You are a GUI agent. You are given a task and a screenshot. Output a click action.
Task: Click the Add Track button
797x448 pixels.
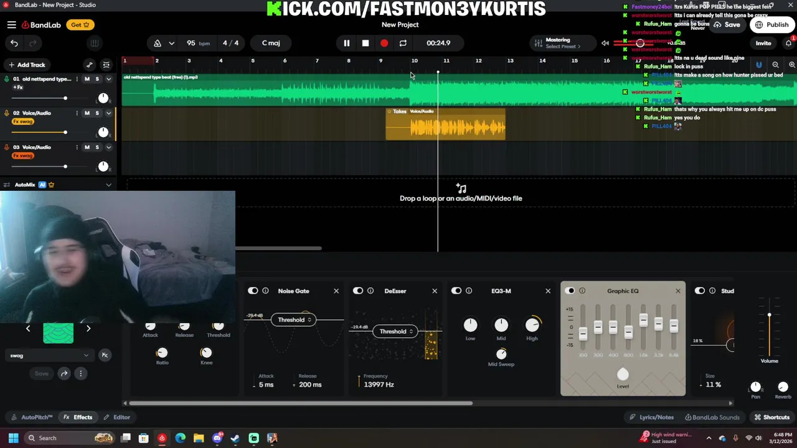[26, 65]
